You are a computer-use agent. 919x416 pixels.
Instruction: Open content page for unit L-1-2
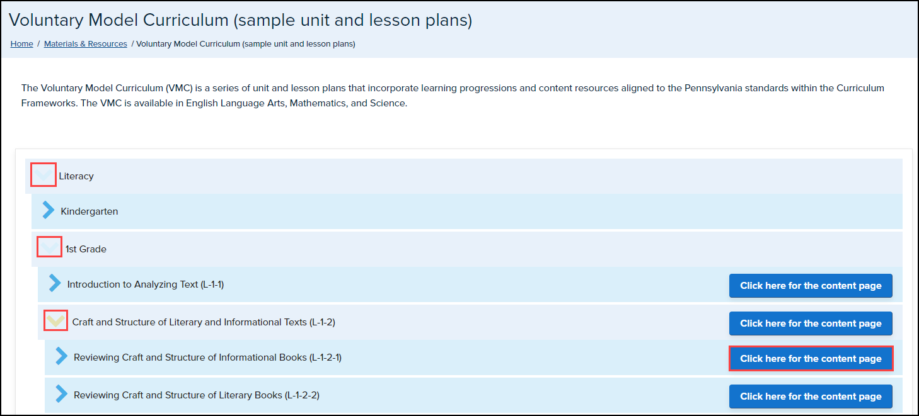811,323
